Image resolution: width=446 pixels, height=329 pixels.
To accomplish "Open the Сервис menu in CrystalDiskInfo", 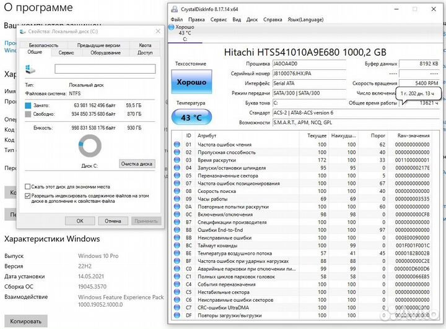I will [219, 20].
